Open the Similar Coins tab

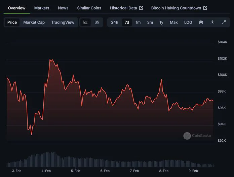tap(89, 8)
